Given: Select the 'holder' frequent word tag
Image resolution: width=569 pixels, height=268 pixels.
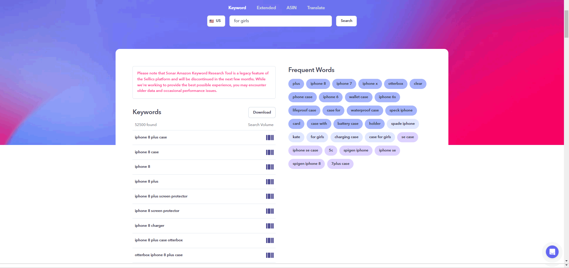Looking at the screenshot, I should pos(375,124).
